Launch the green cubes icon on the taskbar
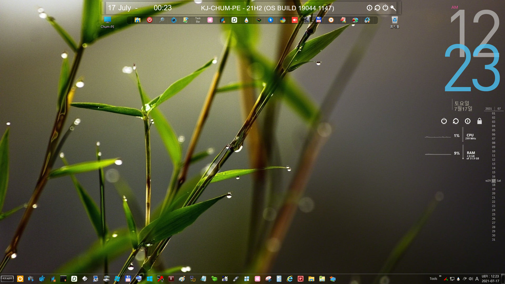The height and width of the screenshot is (284, 505). tap(214, 279)
